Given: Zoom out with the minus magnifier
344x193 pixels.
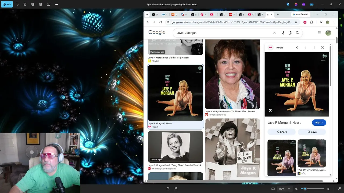Looking at the screenshot, I should (296, 189).
